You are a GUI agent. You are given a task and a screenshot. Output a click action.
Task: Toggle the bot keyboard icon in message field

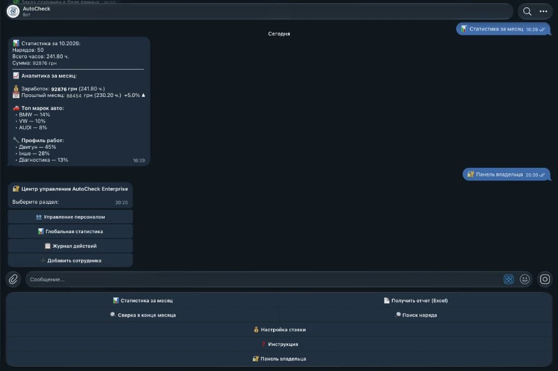508,279
